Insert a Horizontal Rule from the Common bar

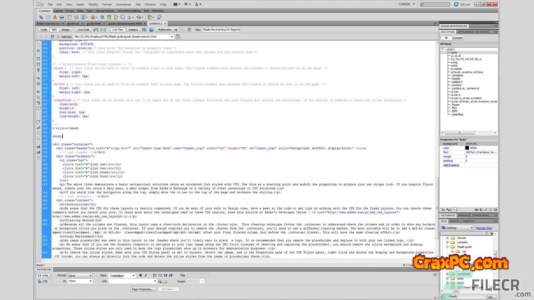pyautogui.click(x=62, y=17)
